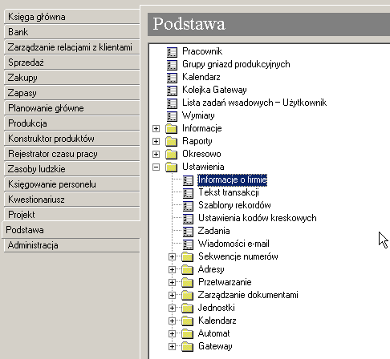Open the Zasoby ludzkie module
The height and width of the screenshot is (359, 390).
coord(72,169)
